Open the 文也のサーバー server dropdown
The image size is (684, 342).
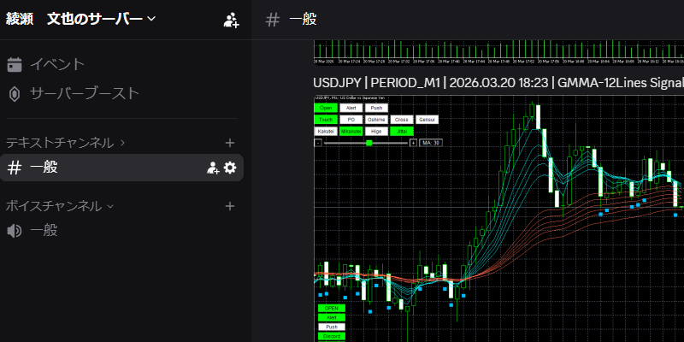coord(101,19)
